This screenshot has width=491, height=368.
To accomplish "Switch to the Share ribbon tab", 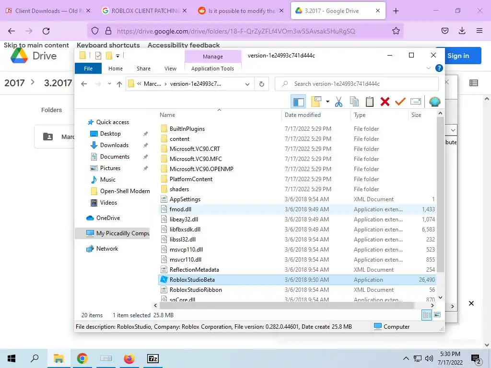I will pyautogui.click(x=143, y=69).
